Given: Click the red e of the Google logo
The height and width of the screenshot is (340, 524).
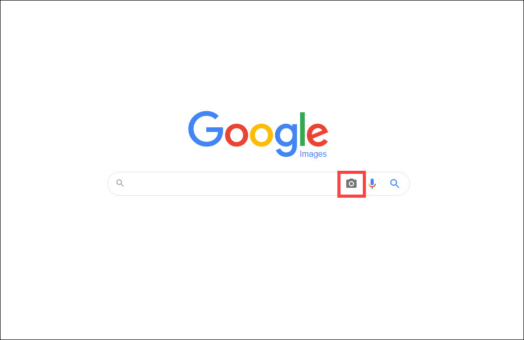Looking at the screenshot, I should click(318, 135).
